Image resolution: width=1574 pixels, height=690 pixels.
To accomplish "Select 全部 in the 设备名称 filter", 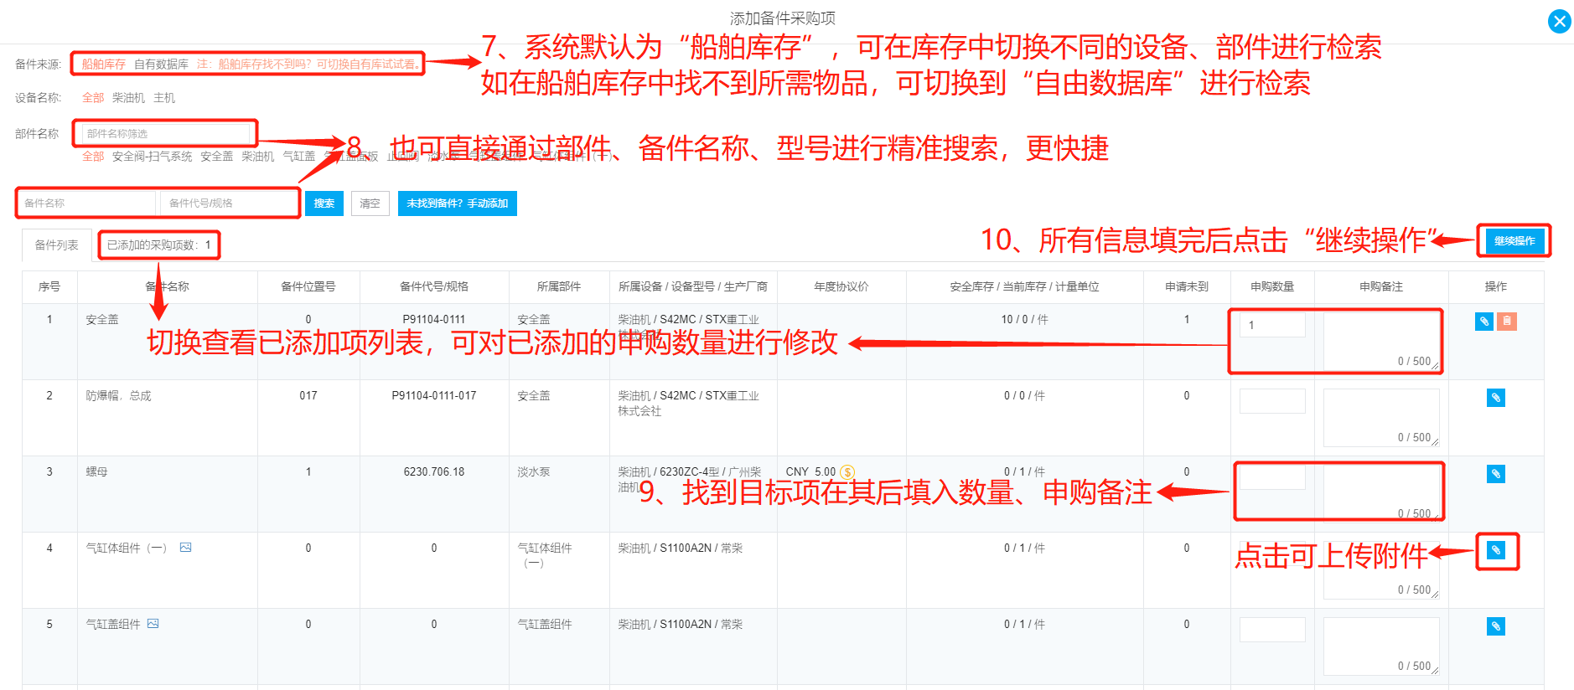I will coord(93,98).
